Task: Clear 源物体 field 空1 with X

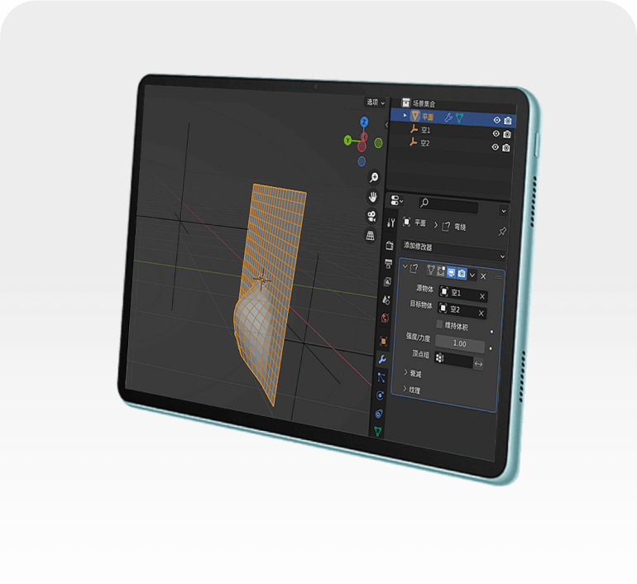Action: click(x=482, y=296)
